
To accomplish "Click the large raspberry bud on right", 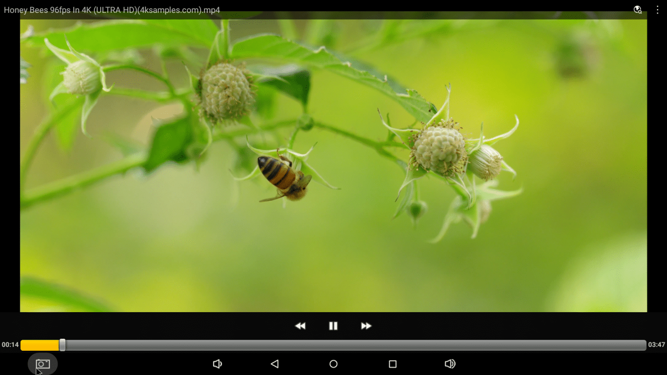I will 439,148.
